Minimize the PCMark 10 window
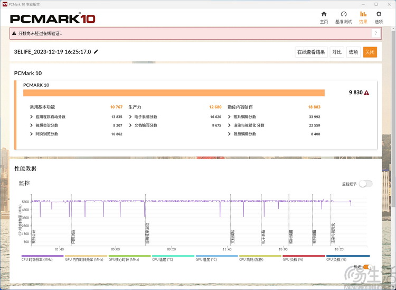396x290 pixels. 363,4
